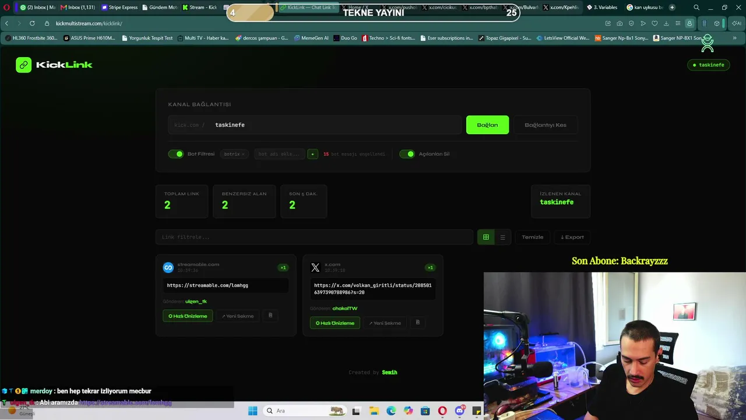Screen dimensions: 746x420
Task: Open Hızlı Önizleme for the x.com link
Action: tap(335, 323)
